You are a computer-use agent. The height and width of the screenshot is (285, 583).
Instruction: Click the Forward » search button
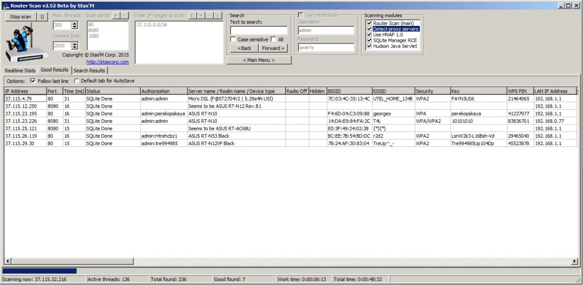pyautogui.click(x=273, y=48)
